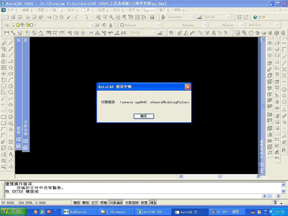
Task: Click the 3D wireframe cube icon
Action: pos(251,33)
